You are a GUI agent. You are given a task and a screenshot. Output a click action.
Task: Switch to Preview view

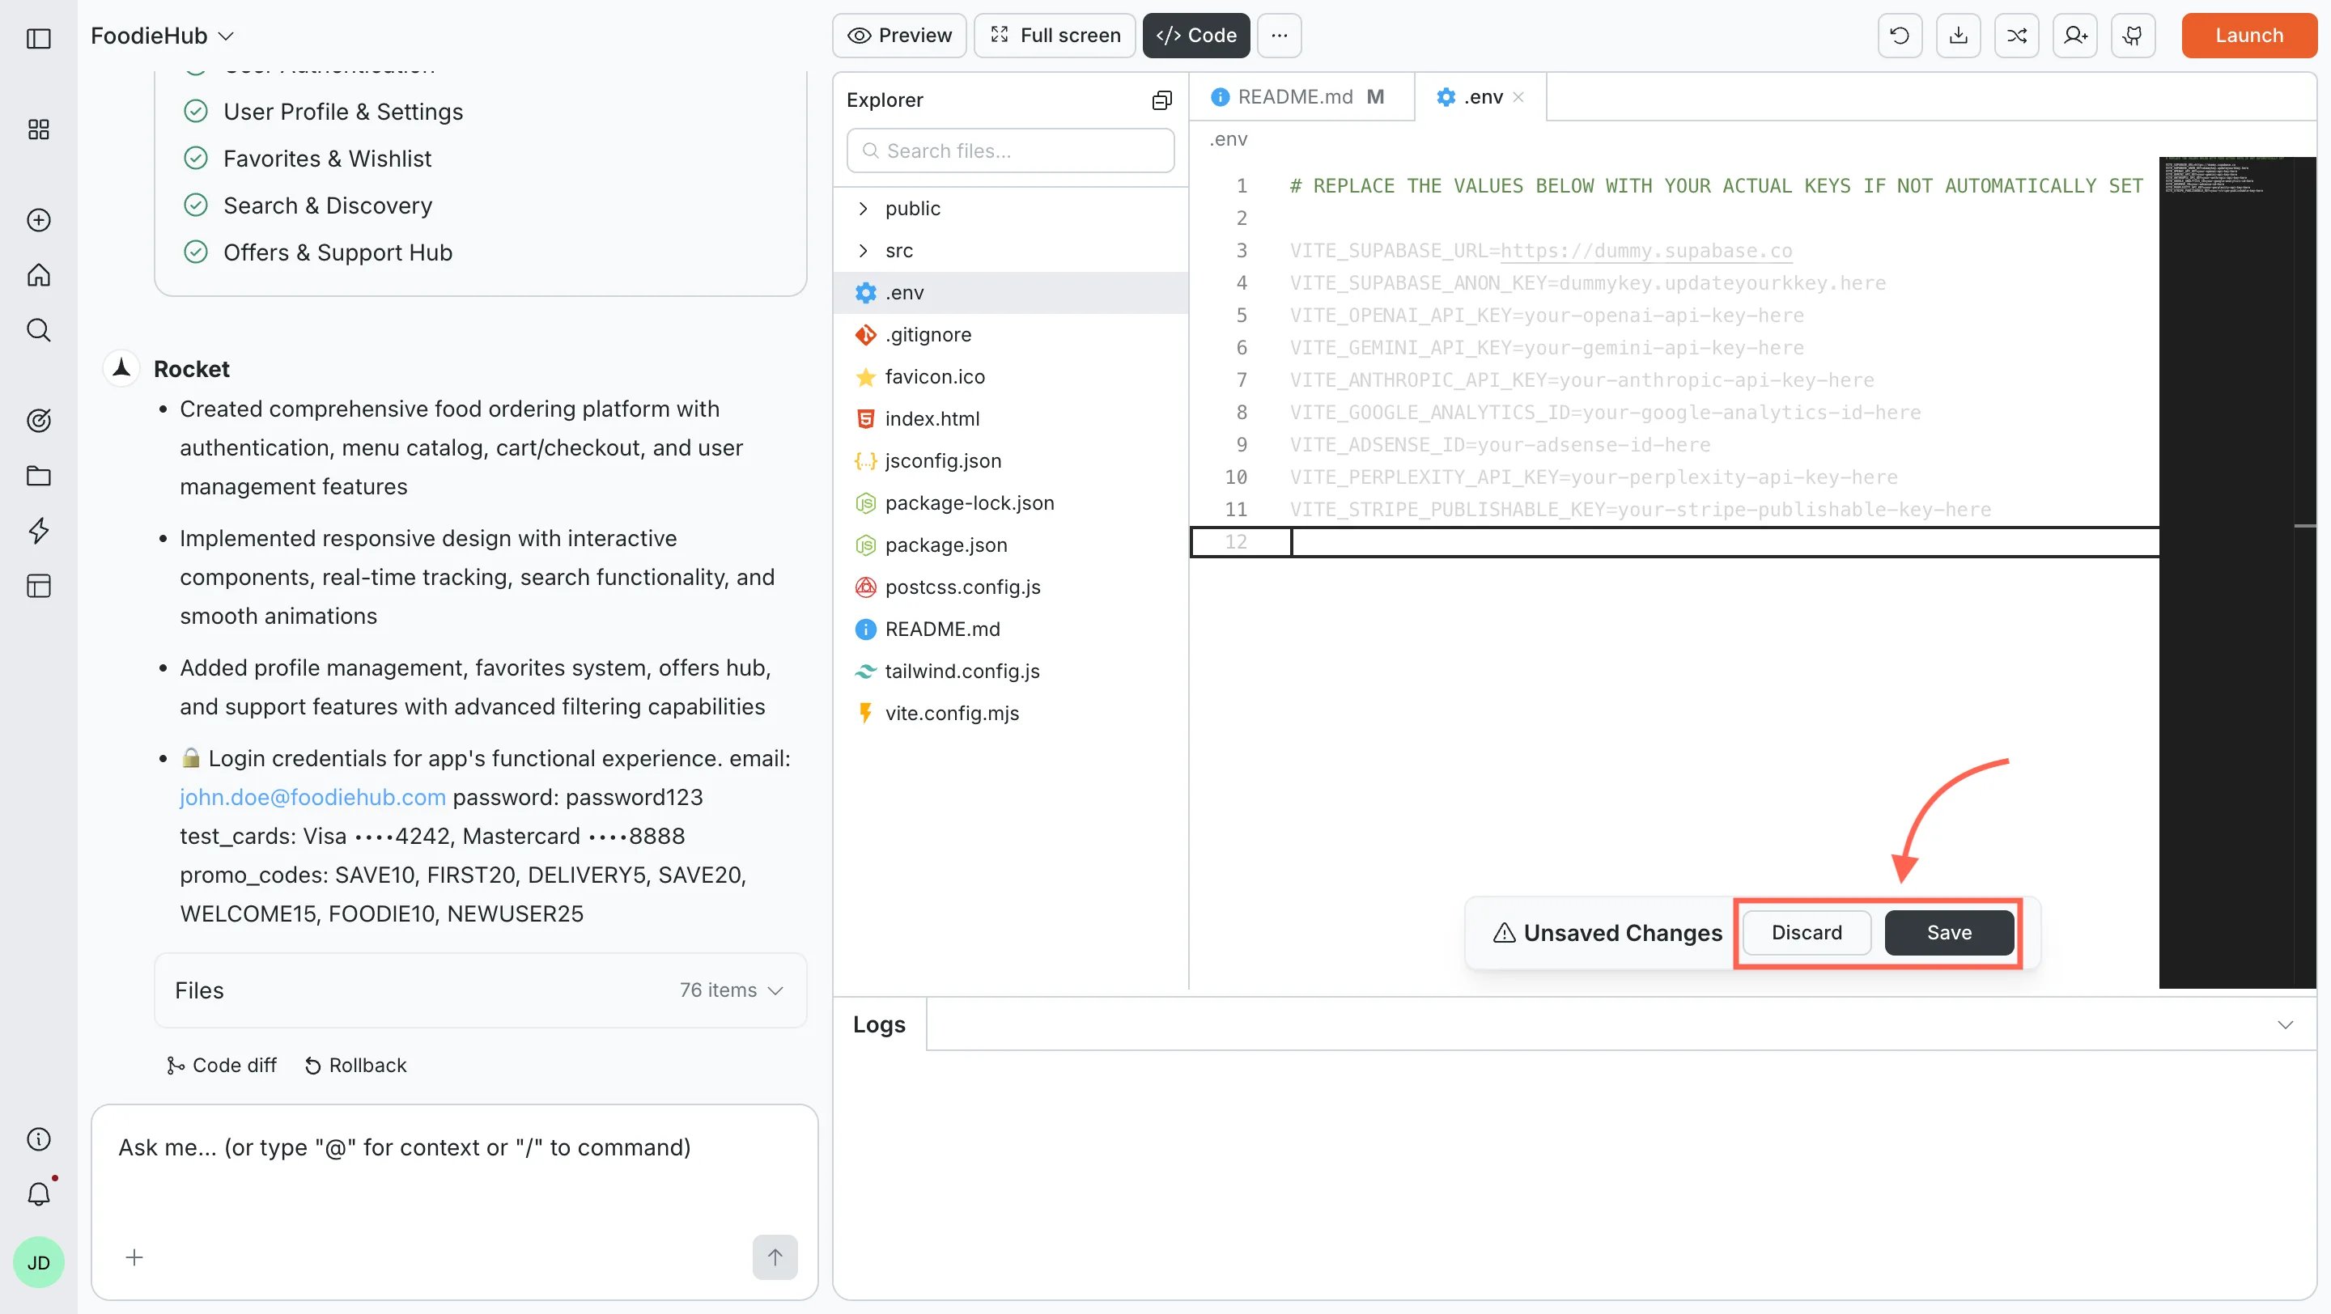899,36
